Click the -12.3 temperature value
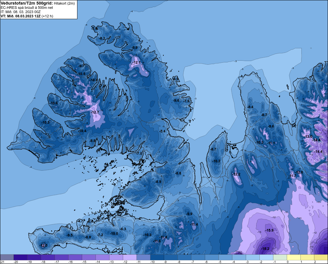This screenshot has width=328, height=264. pos(44,245)
